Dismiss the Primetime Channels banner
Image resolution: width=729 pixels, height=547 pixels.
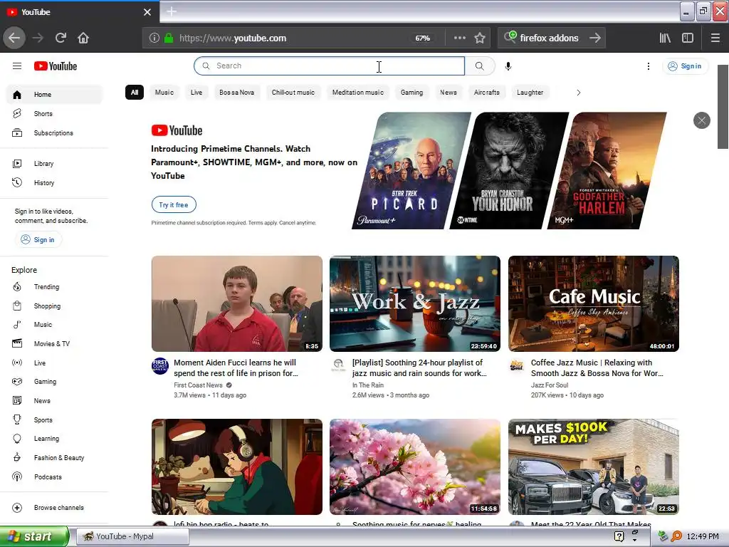pos(701,121)
